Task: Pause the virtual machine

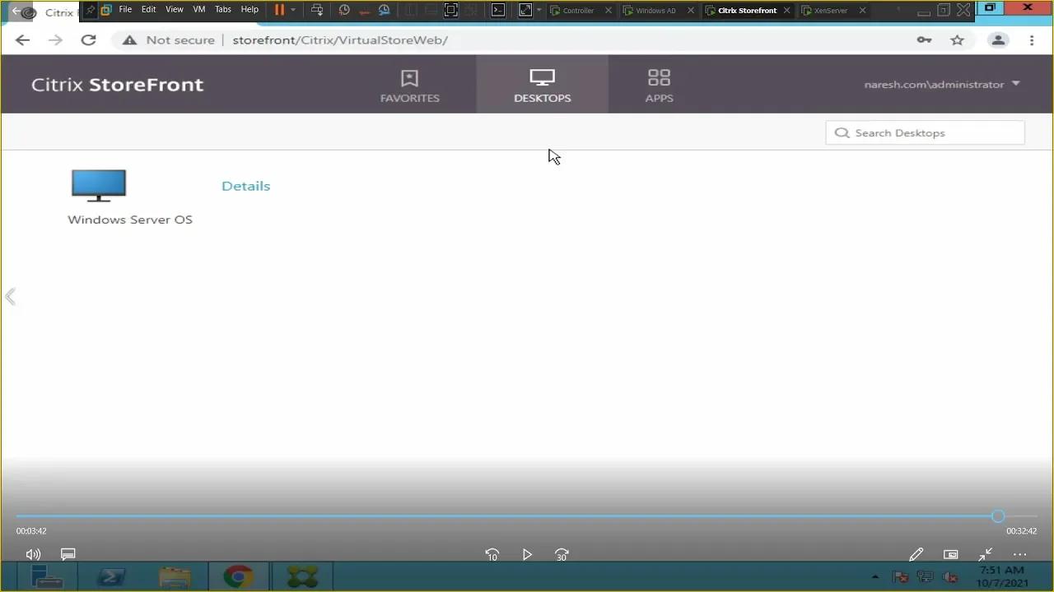Action: click(278, 9)
